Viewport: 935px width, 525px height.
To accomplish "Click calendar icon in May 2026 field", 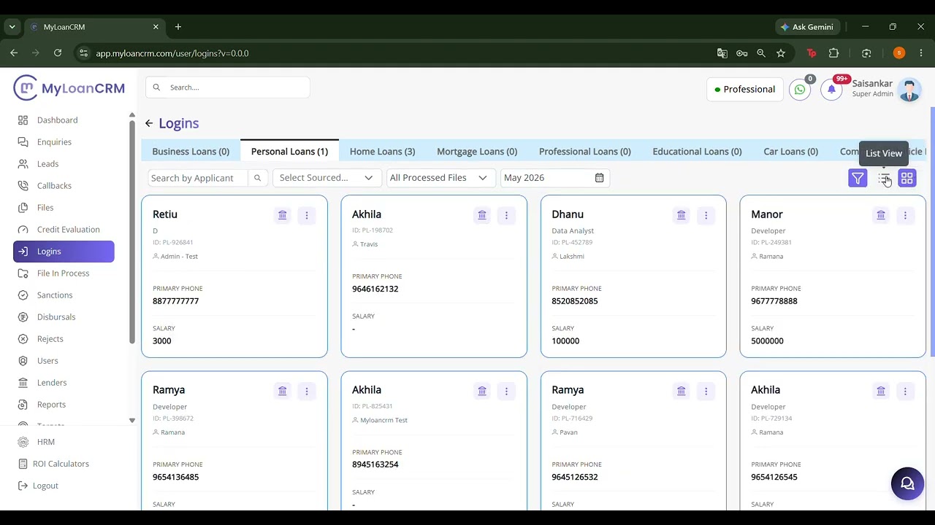I will click(x=599, y=178).
